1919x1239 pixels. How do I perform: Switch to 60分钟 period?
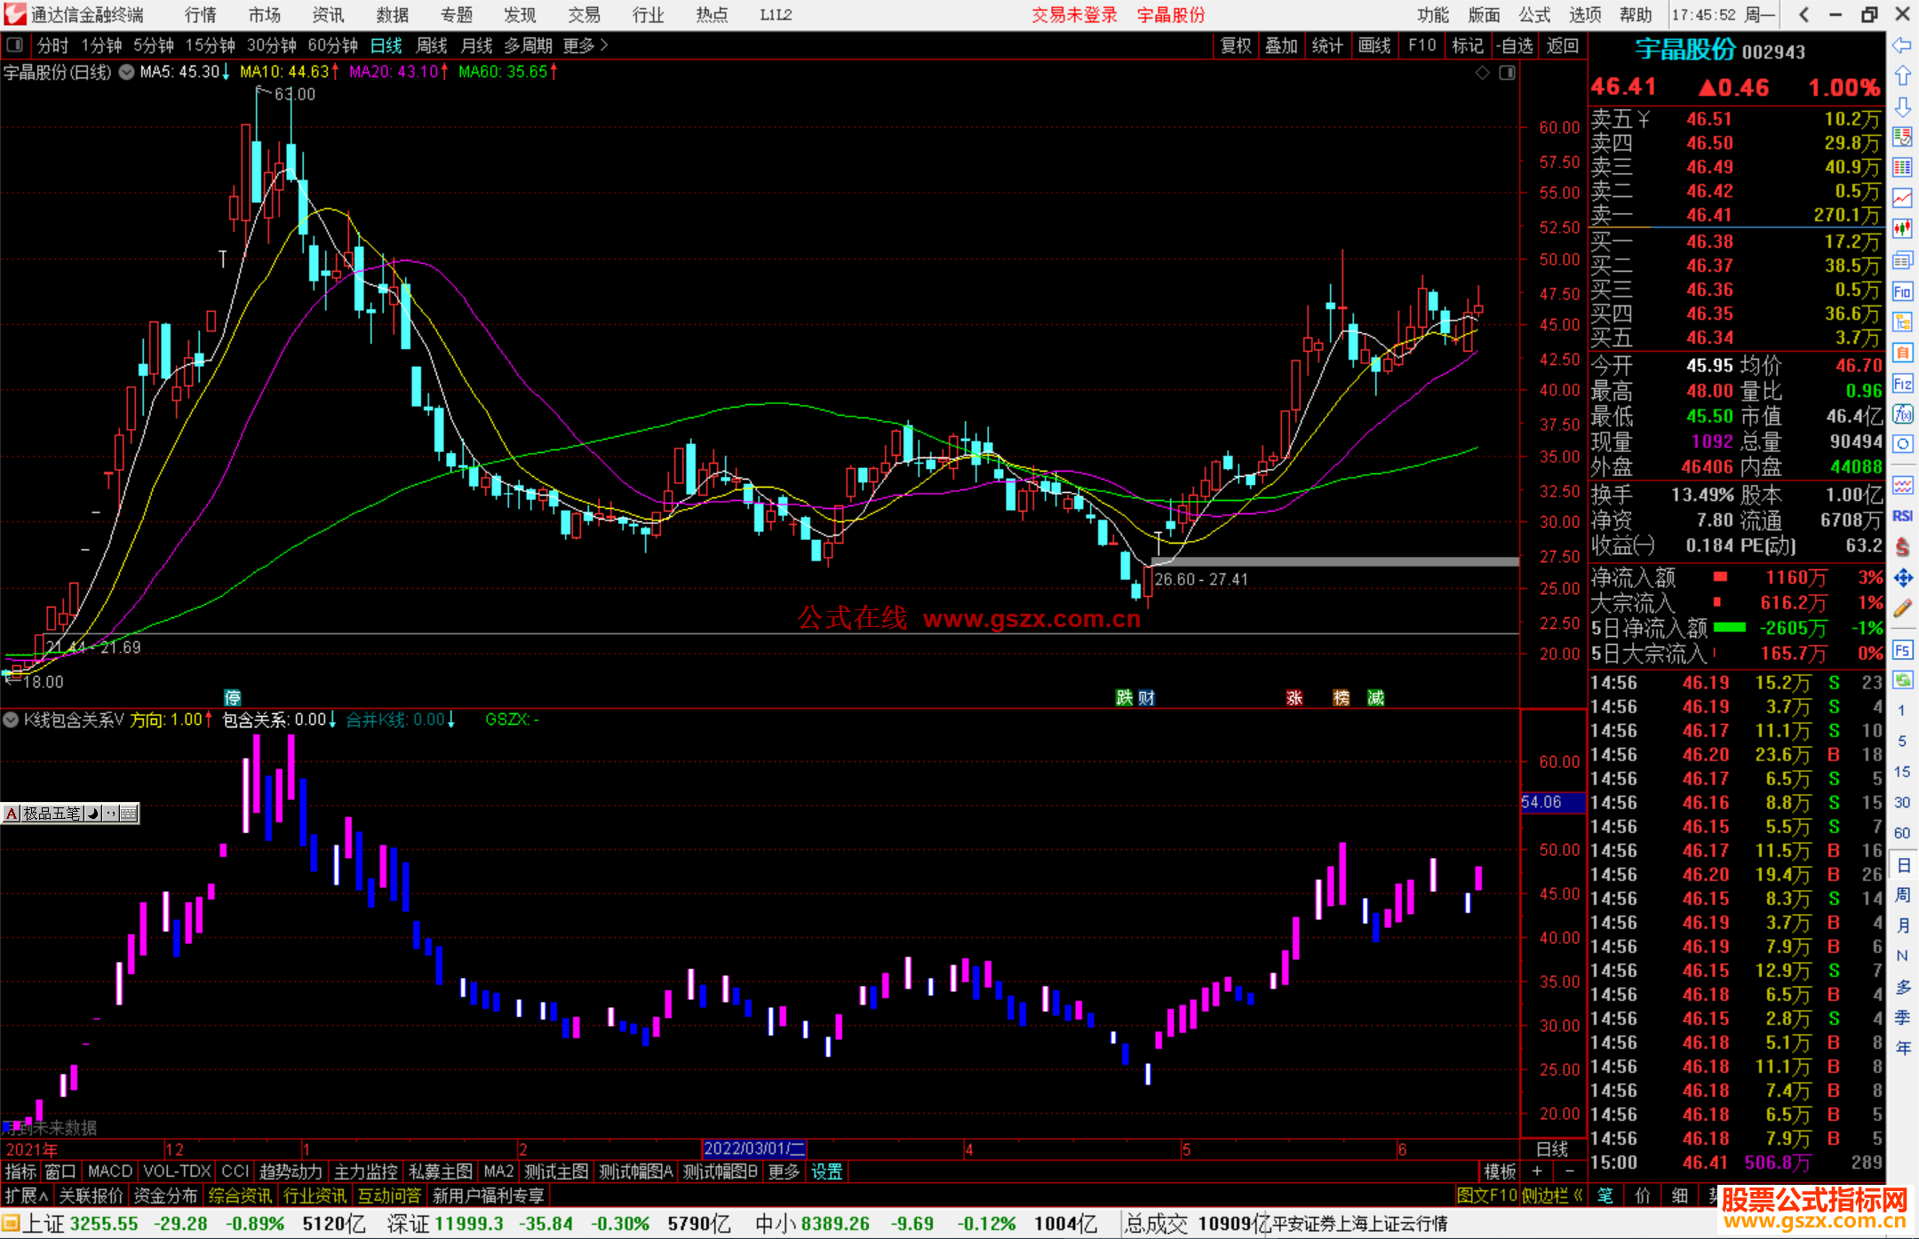332,45
